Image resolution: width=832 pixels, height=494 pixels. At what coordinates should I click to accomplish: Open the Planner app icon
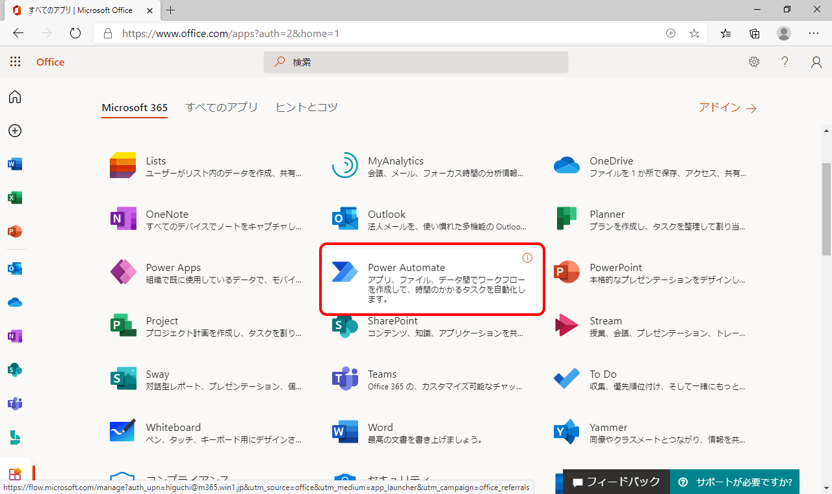567,219
